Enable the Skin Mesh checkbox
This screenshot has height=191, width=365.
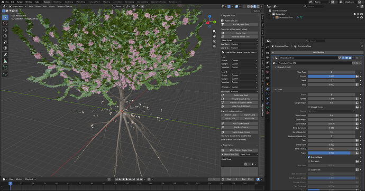pos(309,161)
